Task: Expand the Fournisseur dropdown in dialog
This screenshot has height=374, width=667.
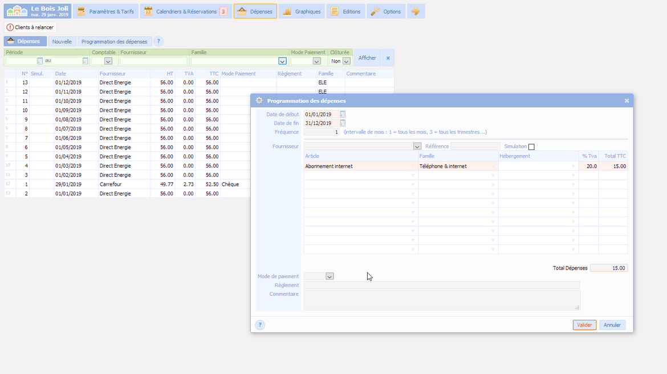Action: 417,147
